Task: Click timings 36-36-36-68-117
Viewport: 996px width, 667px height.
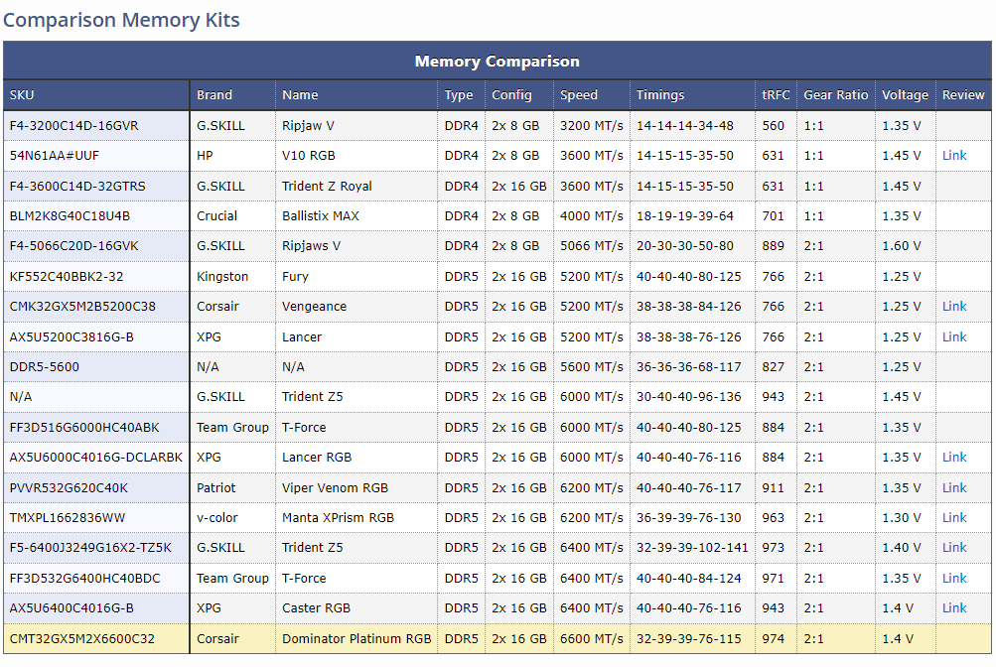Action: tap(688, 367)
